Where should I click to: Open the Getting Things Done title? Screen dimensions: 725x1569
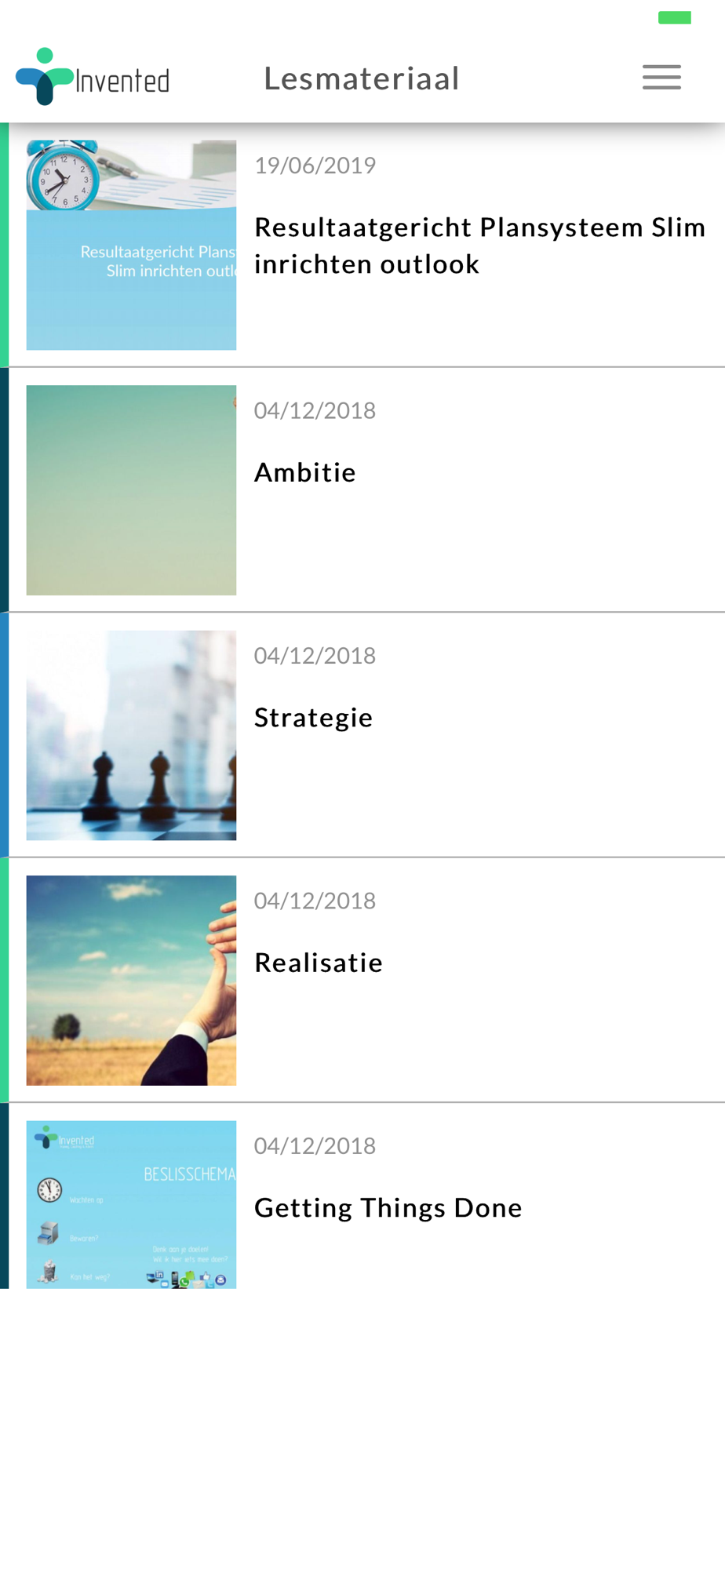pyautogui.click(x=388, y=1208)
